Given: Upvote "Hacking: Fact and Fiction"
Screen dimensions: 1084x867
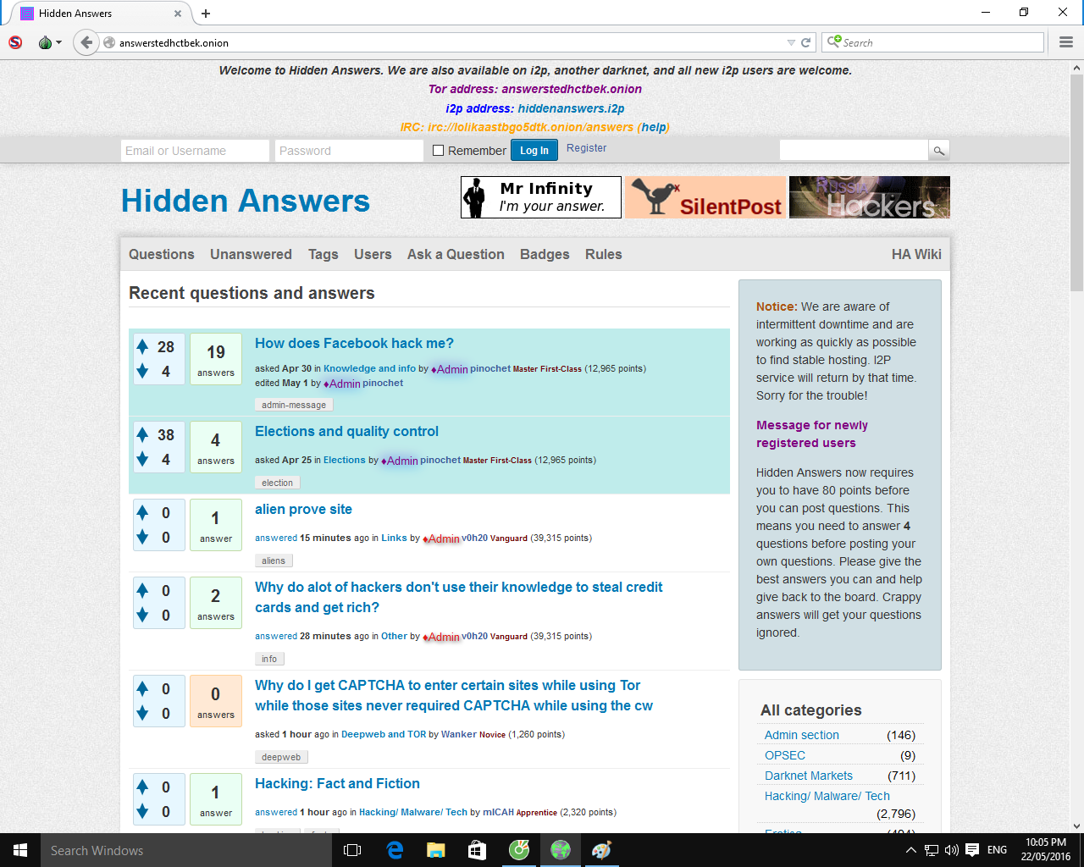Looking at the screenshot, I should coord(142,787).
